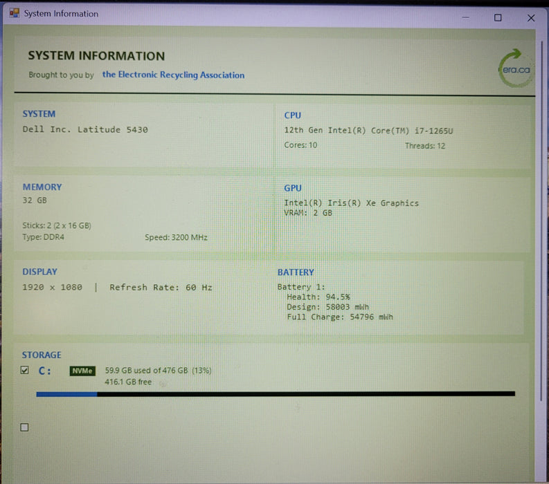Click the "Refresh Rate: 60 Hz" text
The width and height of the screenshot is (549, 484).
point(161,288)
